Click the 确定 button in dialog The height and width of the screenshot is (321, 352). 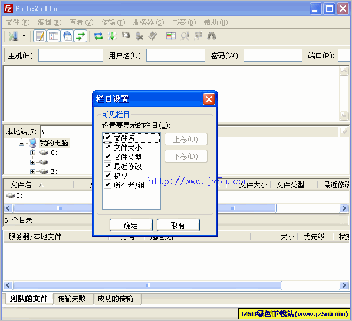pos(131,225)
